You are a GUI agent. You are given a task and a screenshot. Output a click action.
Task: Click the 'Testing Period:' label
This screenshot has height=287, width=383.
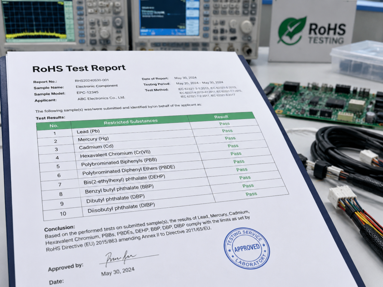[157, 84]
